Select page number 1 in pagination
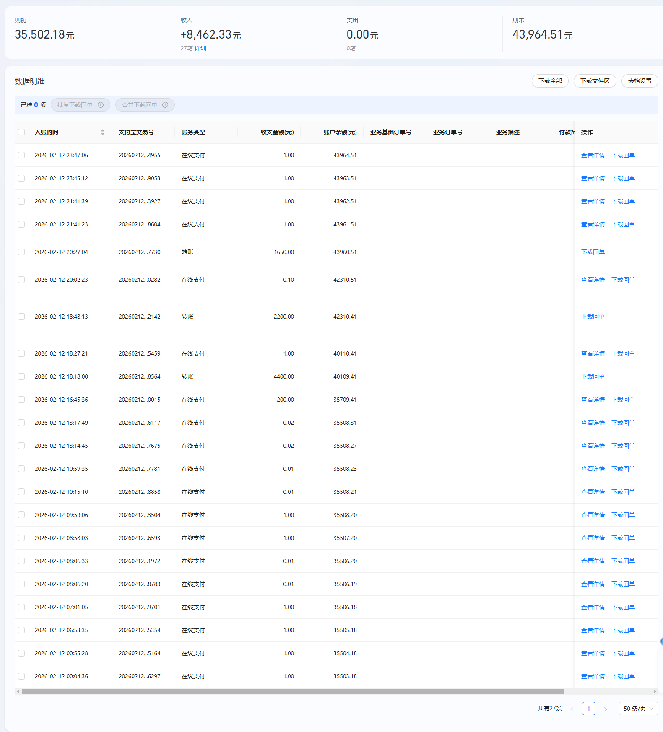The image size is (663, 732). 588,709
